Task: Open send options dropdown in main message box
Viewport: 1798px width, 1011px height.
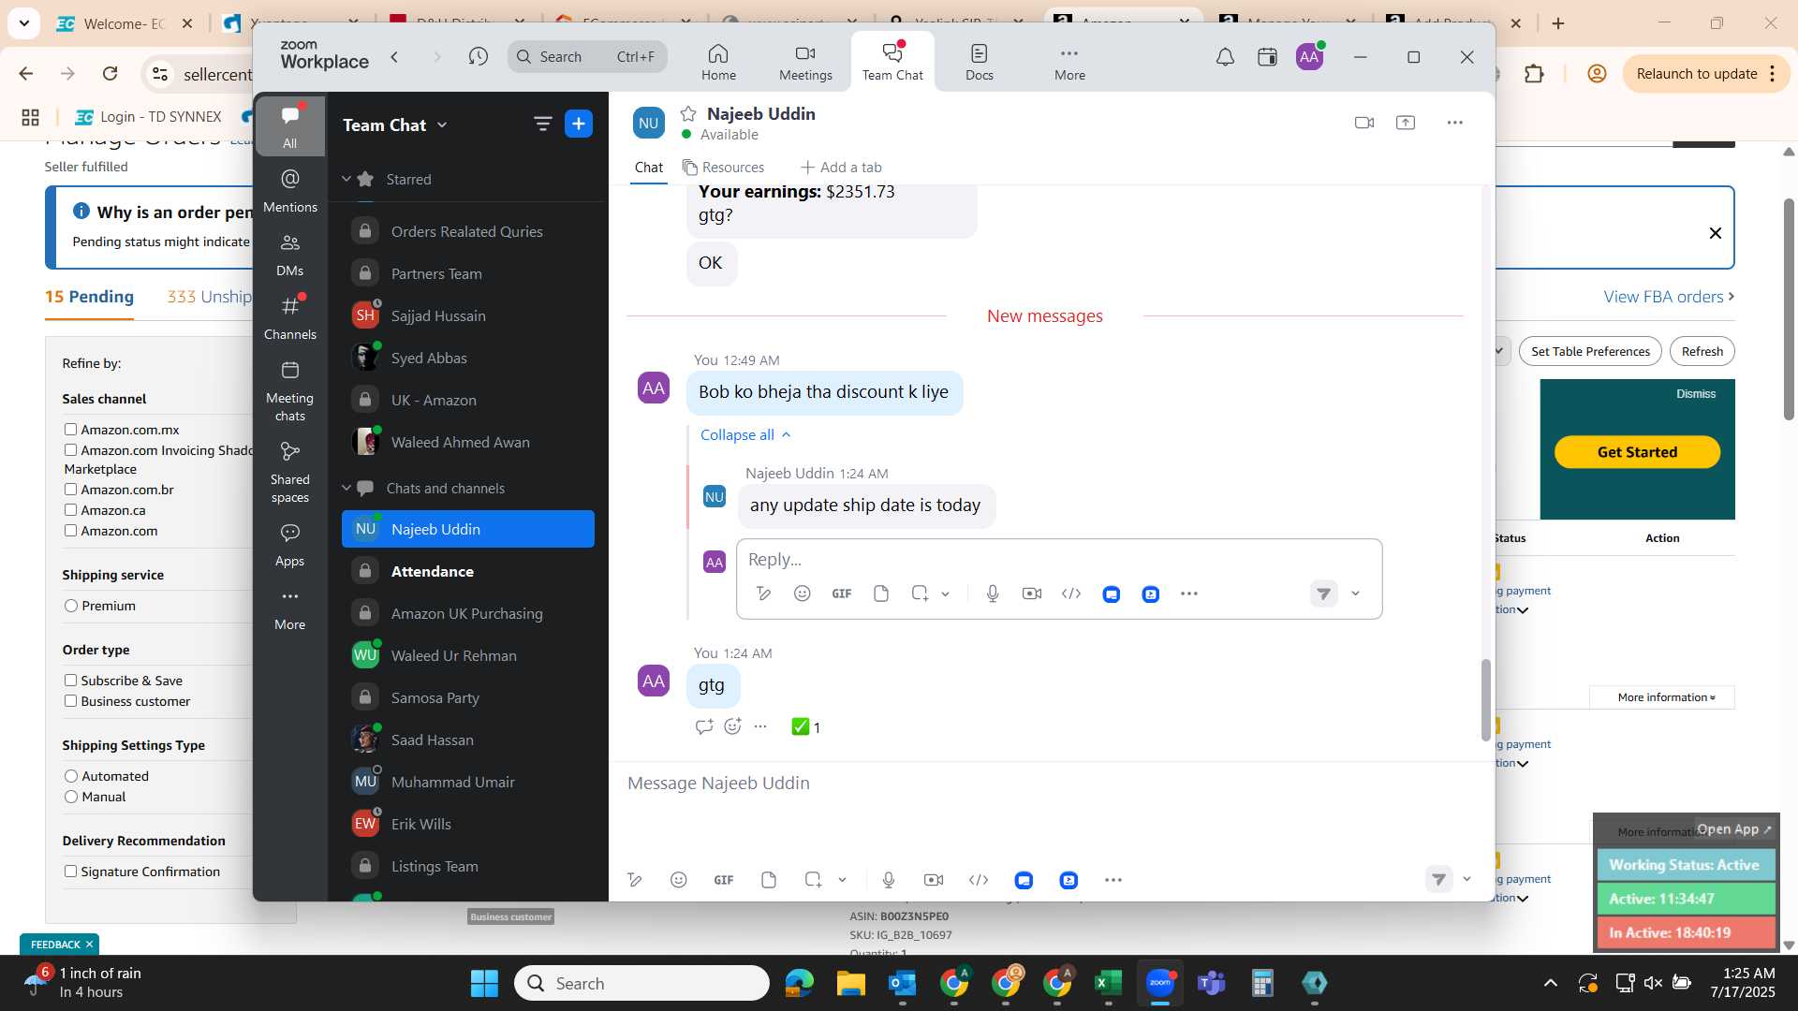Action: tap(1466, 879)
